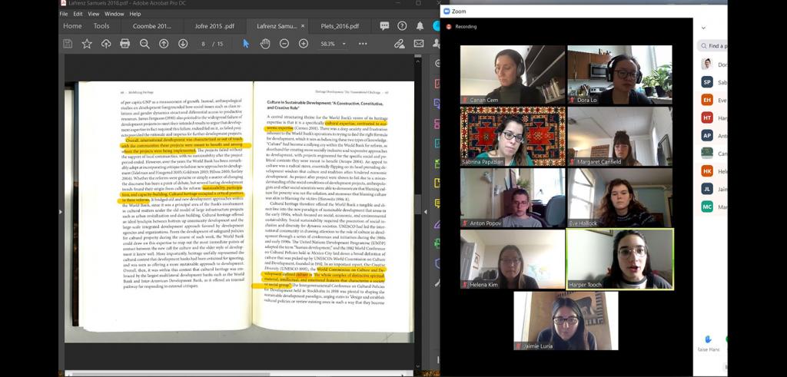
Task: Zoom out using the minus icon
Action: click(x=284, y=44)
